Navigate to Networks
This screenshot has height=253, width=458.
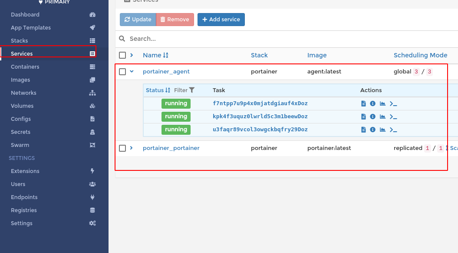(23, 93)
